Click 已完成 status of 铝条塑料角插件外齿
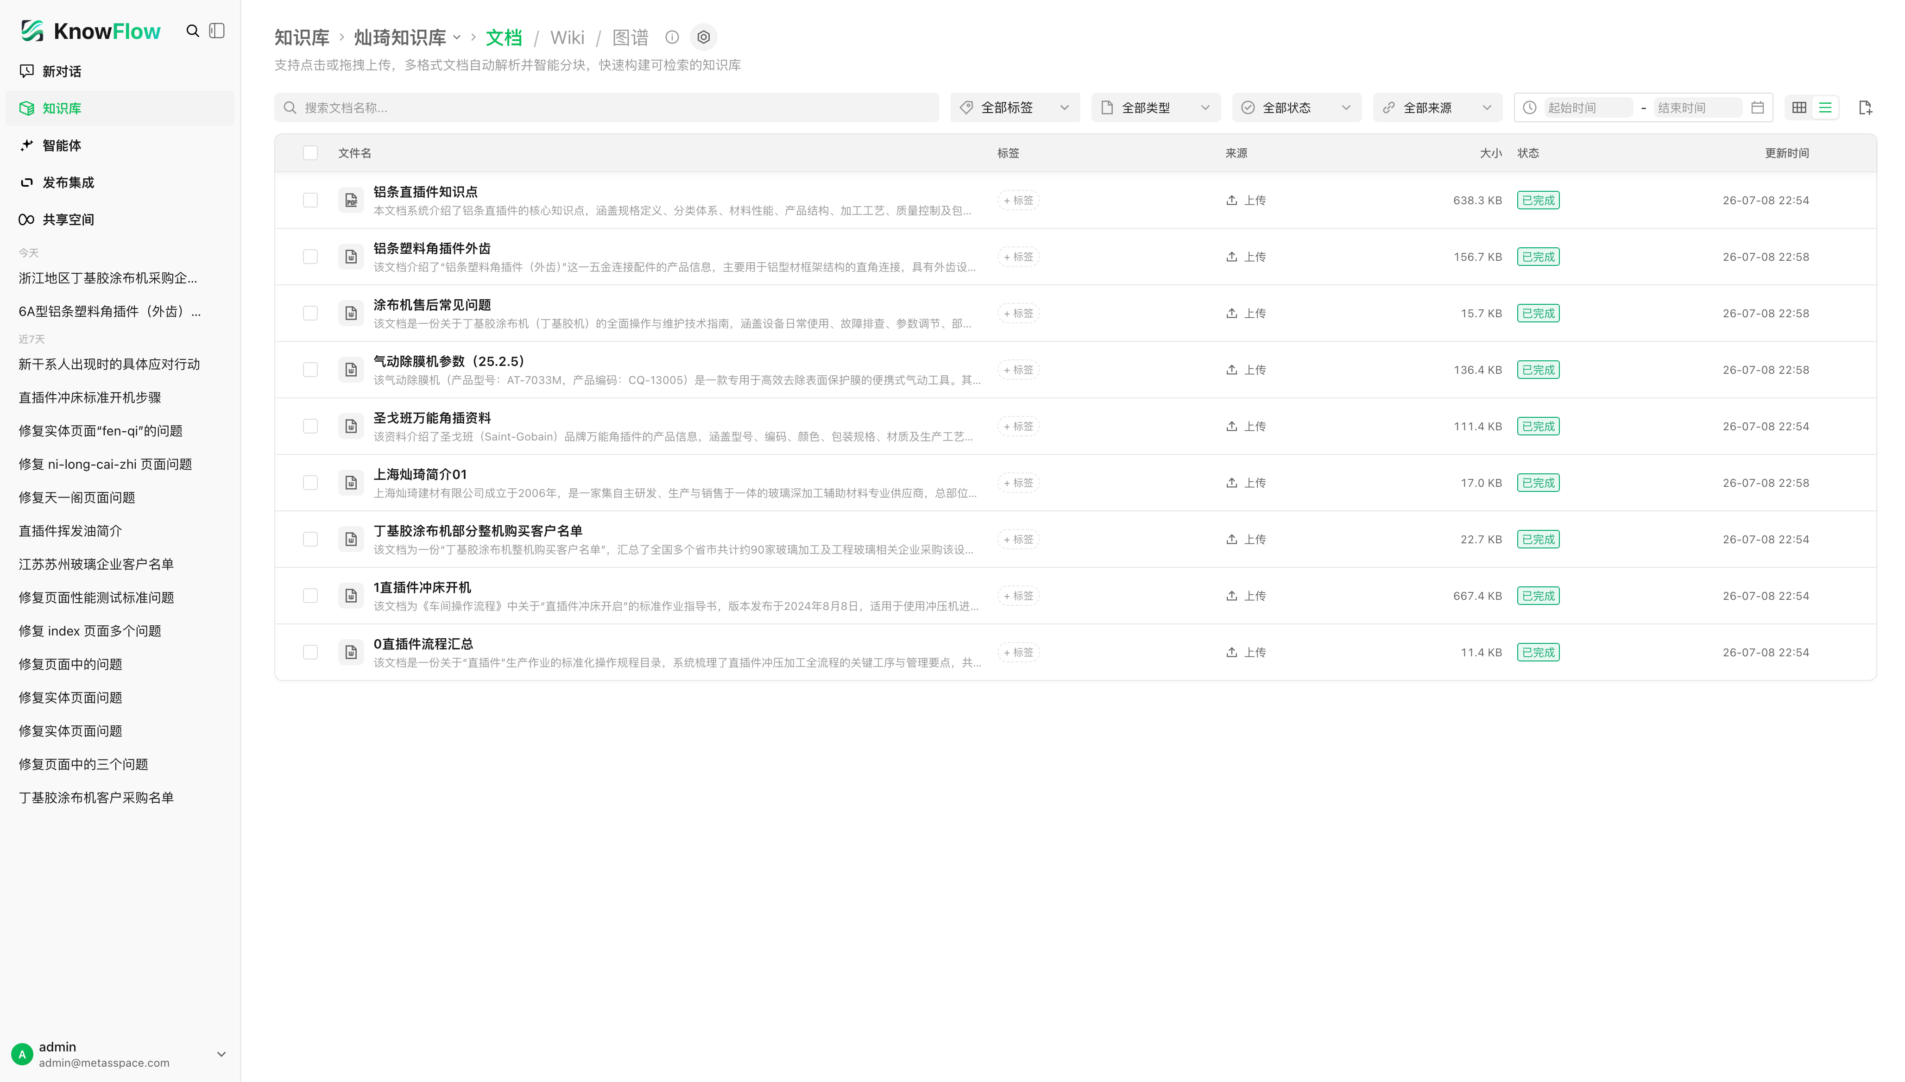 point(1538,257)
